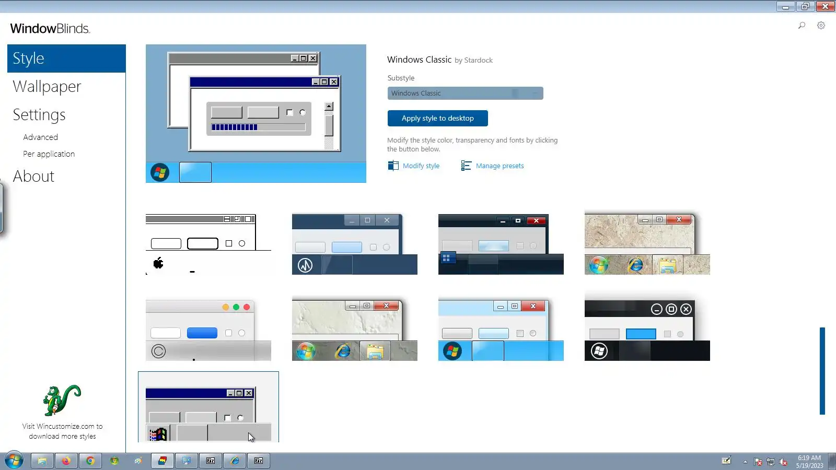Click the rightmost 7-Zip taskbar button

pyautogui.click(x=259, y=461)
